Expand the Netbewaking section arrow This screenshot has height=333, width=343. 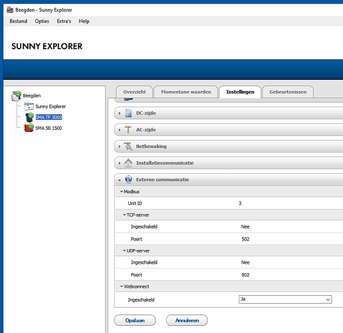click(120, 147)
